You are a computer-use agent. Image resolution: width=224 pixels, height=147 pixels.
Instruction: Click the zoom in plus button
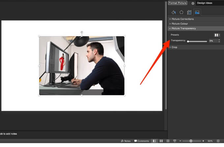click(x=203, y=141)
